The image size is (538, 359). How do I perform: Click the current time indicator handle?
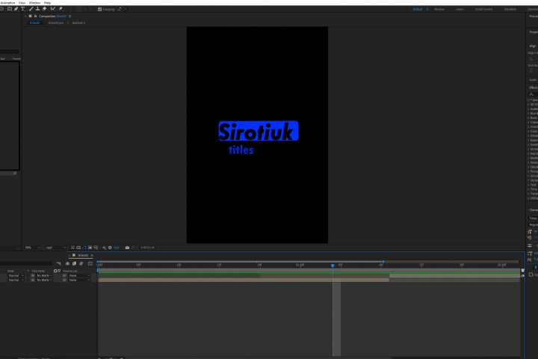click(333, 266)
